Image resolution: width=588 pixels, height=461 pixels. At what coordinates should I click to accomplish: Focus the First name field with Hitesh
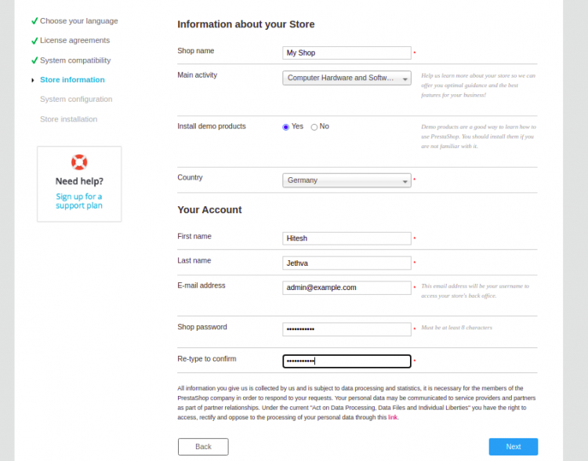pos(347,238)
